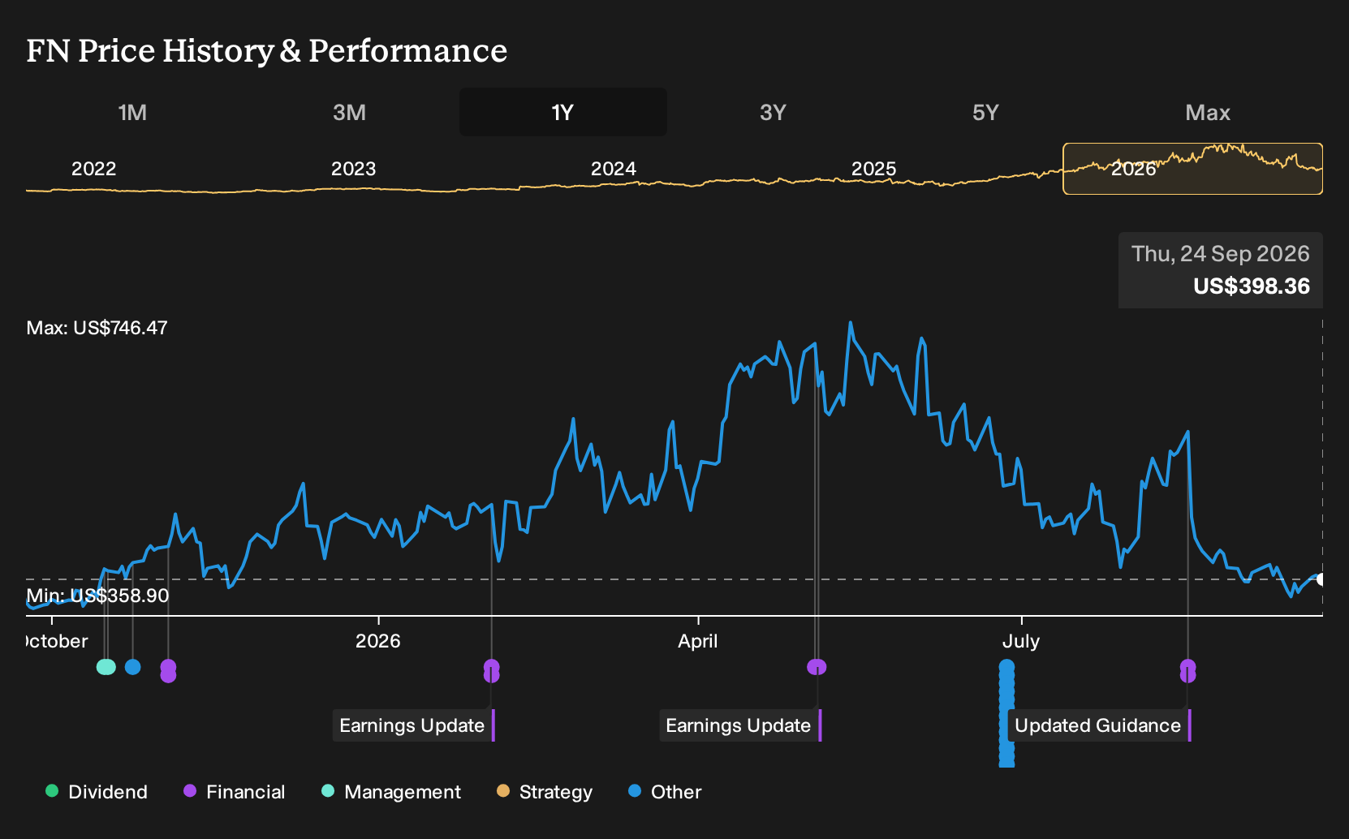Click the October axis label

pyautogui.click(x=57, y=641)
